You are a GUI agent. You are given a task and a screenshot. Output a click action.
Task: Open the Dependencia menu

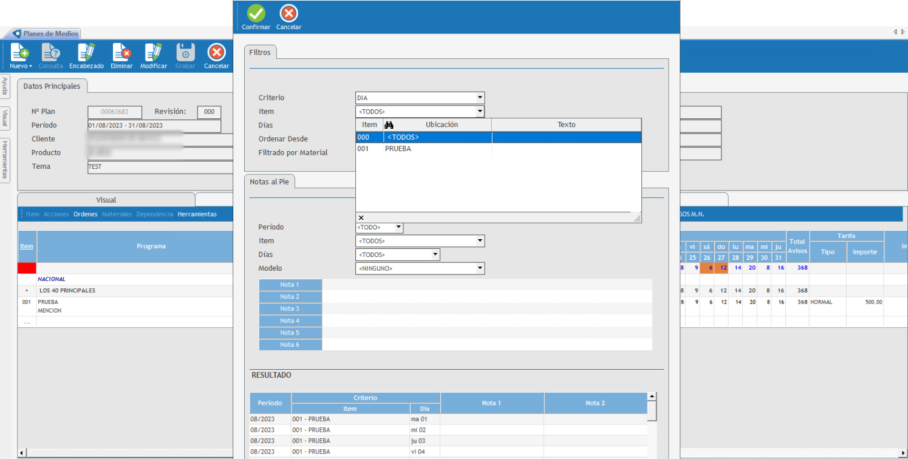(x=155, y=214)
